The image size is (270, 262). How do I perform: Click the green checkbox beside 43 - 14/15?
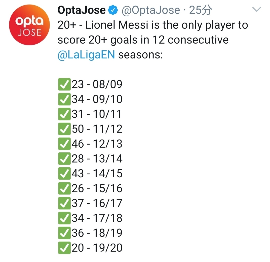pyautogui.click(x=64, y=174)
